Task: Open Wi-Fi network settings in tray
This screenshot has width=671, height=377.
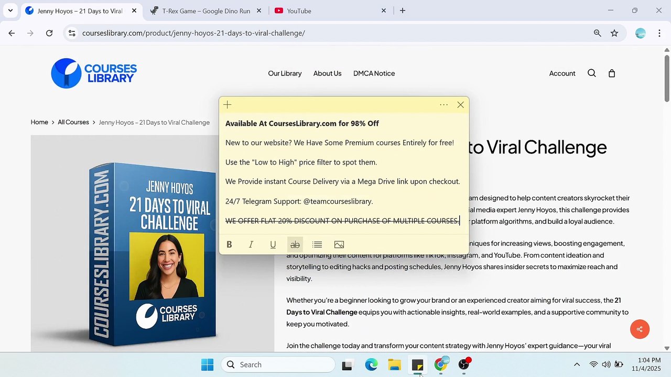Action: coord(593,365)
